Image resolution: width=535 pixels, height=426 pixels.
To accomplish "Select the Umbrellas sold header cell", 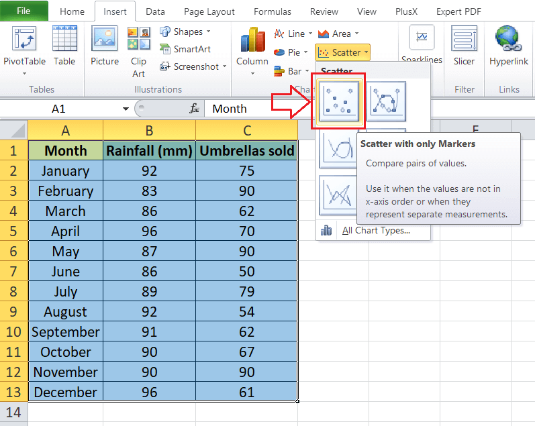I will (x=246, y=150).
